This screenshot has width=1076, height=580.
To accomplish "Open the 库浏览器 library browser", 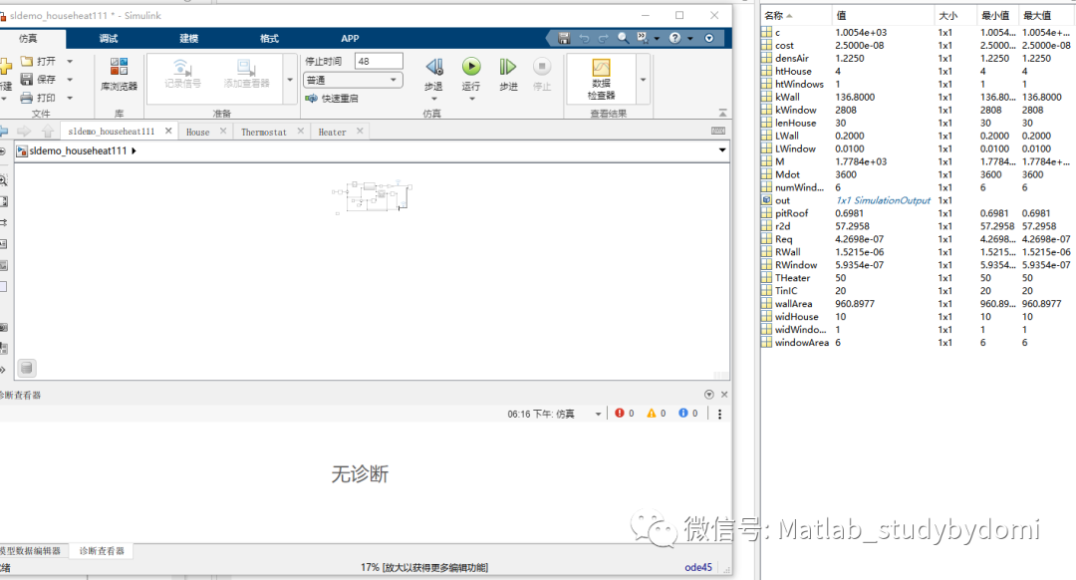I will click(x=119, y=74).
